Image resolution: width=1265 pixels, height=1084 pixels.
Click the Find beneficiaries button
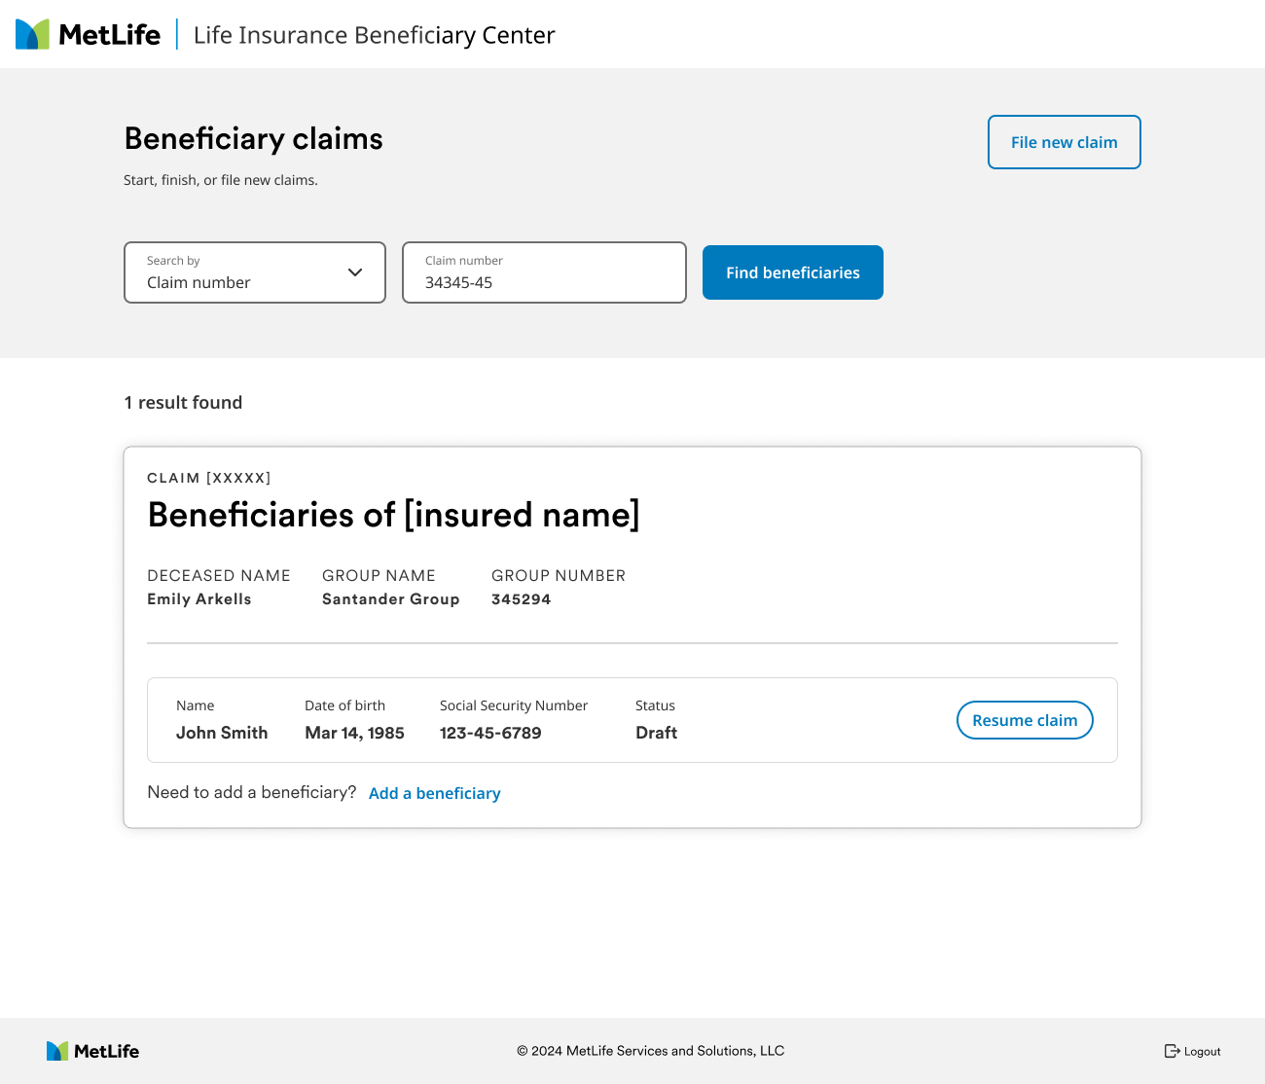coord(793,272)
